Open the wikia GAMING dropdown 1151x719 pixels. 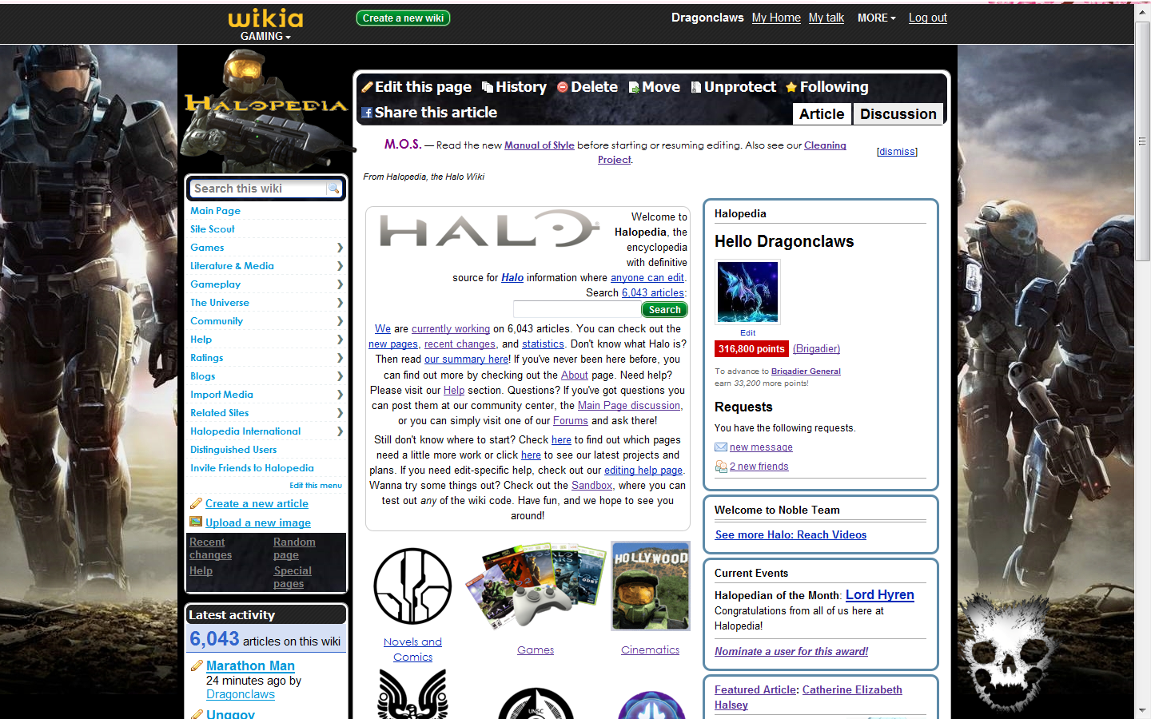coord(265,36)
